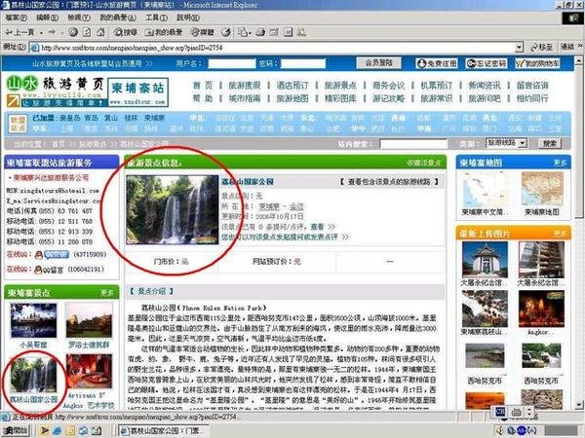Click the page icon in address bar
585x438 pixels.
[x=35, y=48]
